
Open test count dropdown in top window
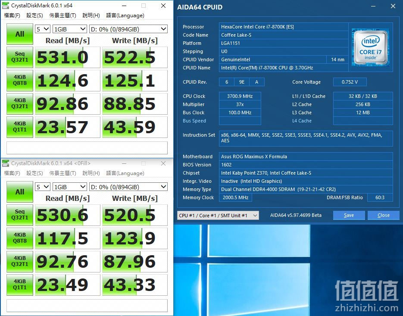tap(43, 29)
